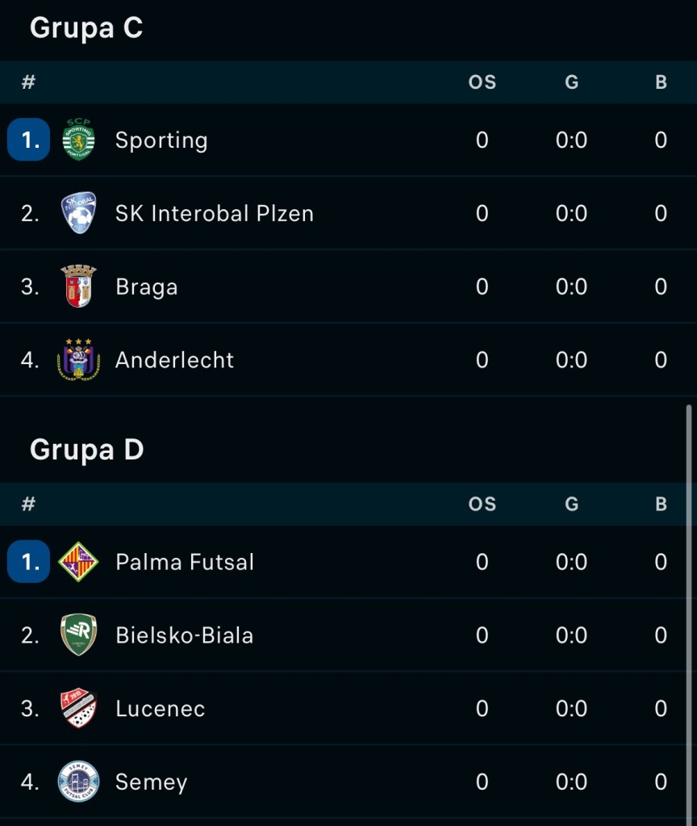The image size is (697, 826).
Task: Open the Palma Futsal team link
Action: 185,562
